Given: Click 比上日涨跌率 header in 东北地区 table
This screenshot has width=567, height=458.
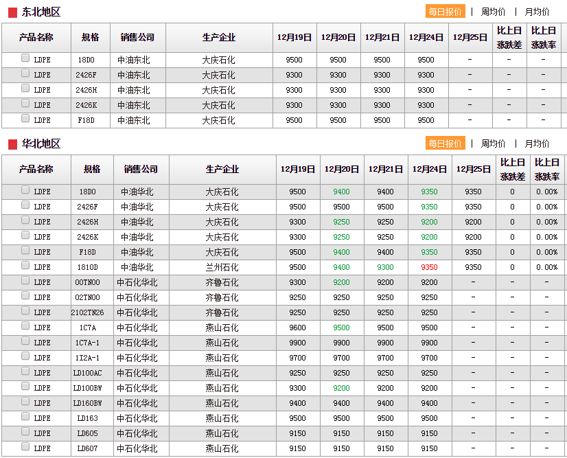Looking at the screenshot, I should click(x=544, y=38).
